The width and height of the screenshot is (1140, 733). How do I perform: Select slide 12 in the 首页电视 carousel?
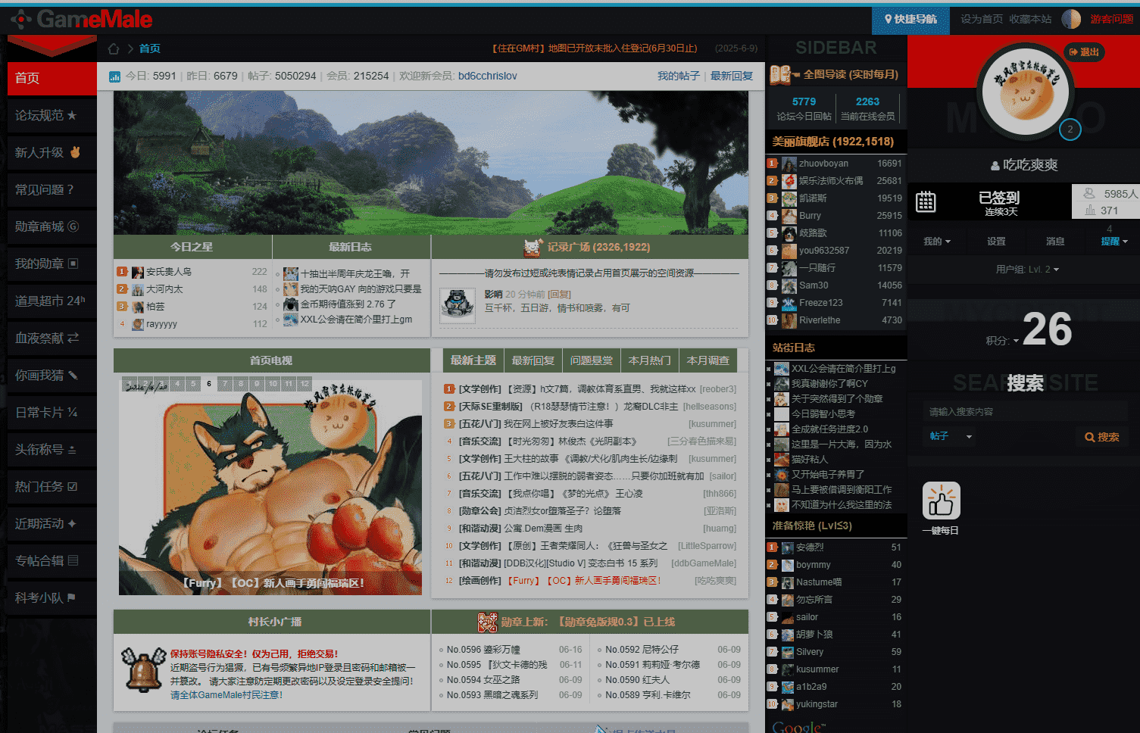click(x=305, y=384)
